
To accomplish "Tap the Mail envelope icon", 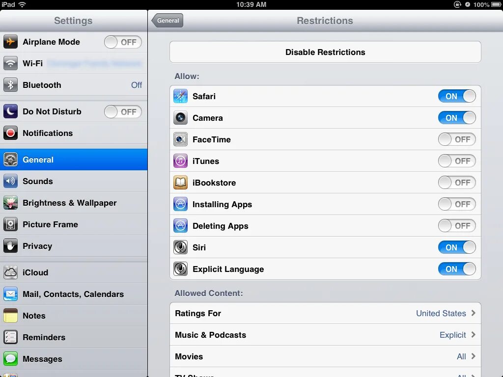I will (11, 294).
